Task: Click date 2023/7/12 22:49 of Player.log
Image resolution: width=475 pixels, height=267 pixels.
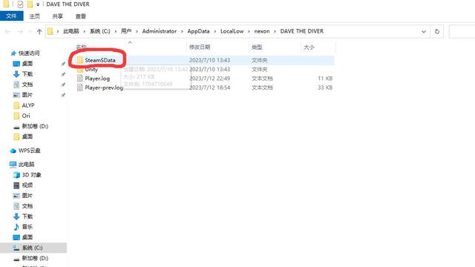Action: [x=209, y=79]
